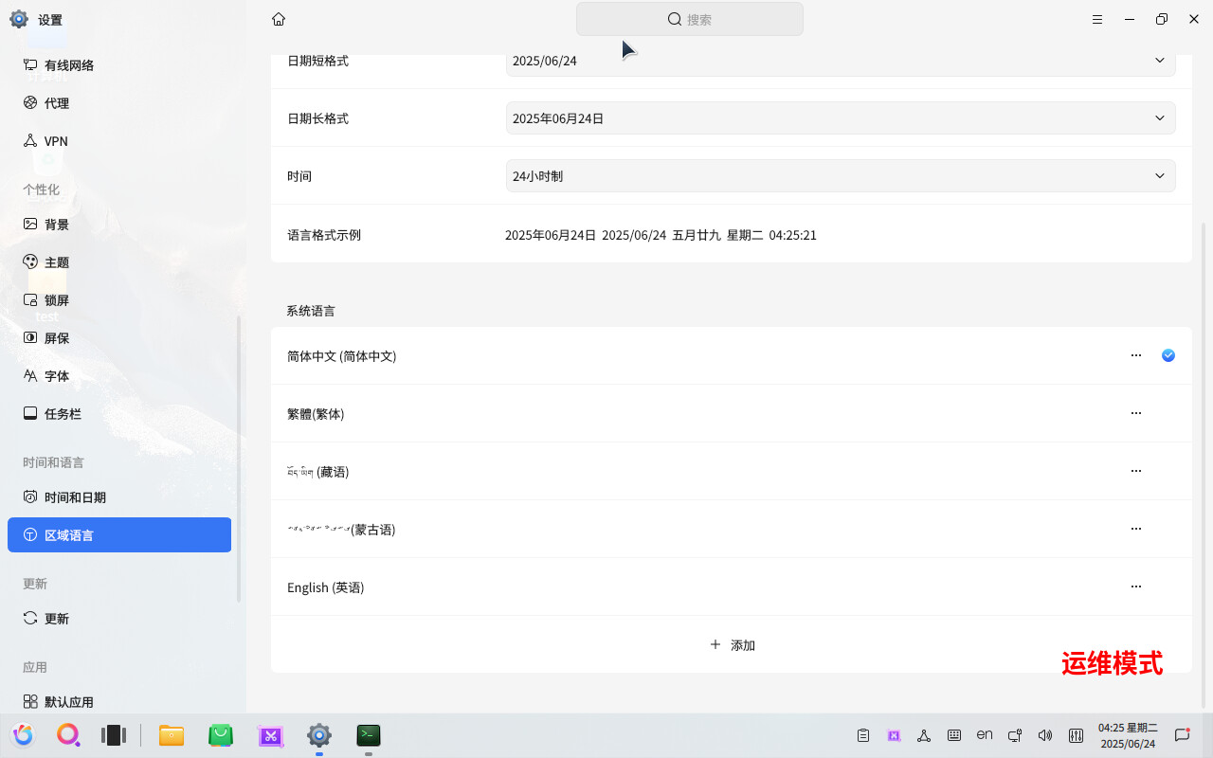Open the multitask view taskbar icon
1213x758 pixels.
114,735
